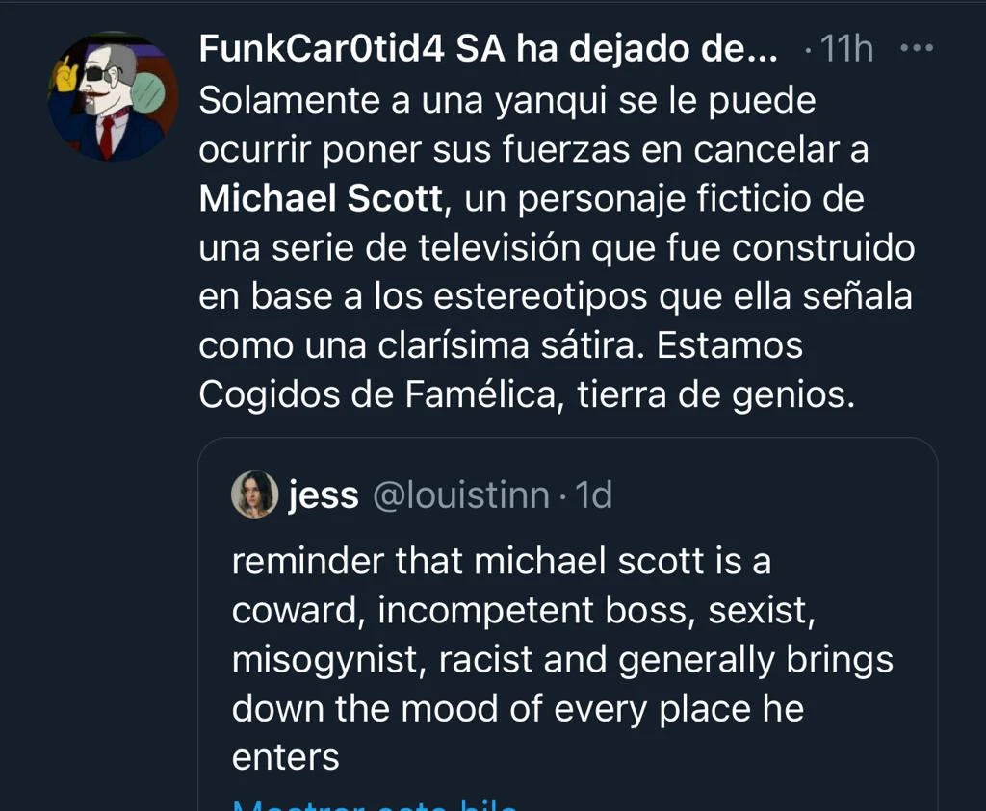This screenshot has width=986, height=811.
Task: Click the @louistinn handle
Action: pyautogui.click(x=459, y=495)
